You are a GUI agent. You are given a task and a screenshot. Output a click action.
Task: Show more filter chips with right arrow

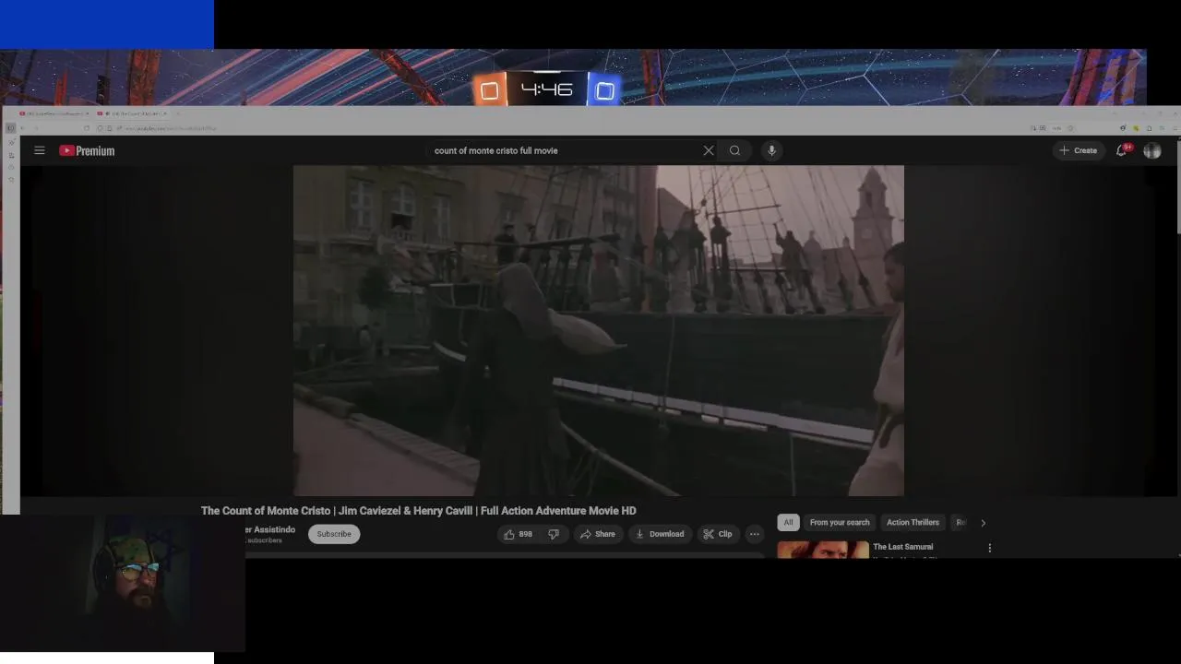click(x=983, y=523)
